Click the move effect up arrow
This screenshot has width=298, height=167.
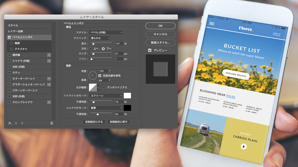[16, 123]
